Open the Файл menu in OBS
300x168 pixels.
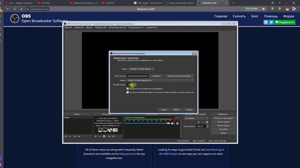pyautogui.click(x=68, y=28)
